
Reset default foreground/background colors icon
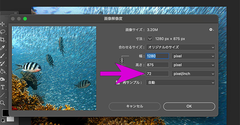point(3,121)
